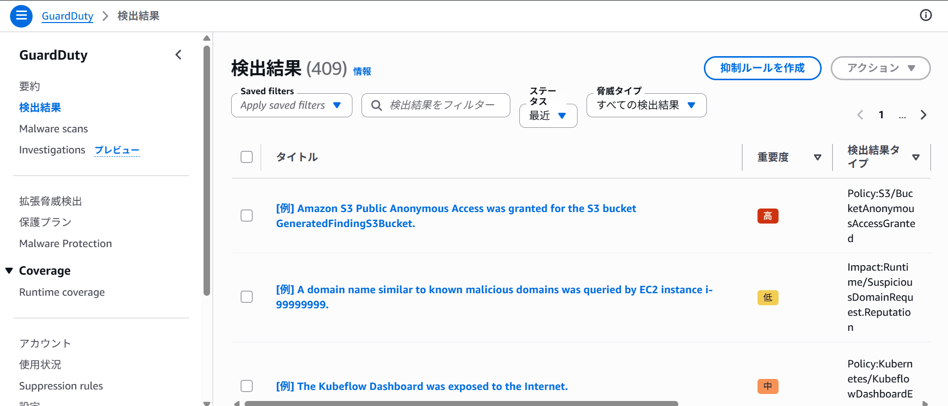Click the sidebar scrollbar down arrow
This screenshot has height=406, width=948.
tap(207, 403)
